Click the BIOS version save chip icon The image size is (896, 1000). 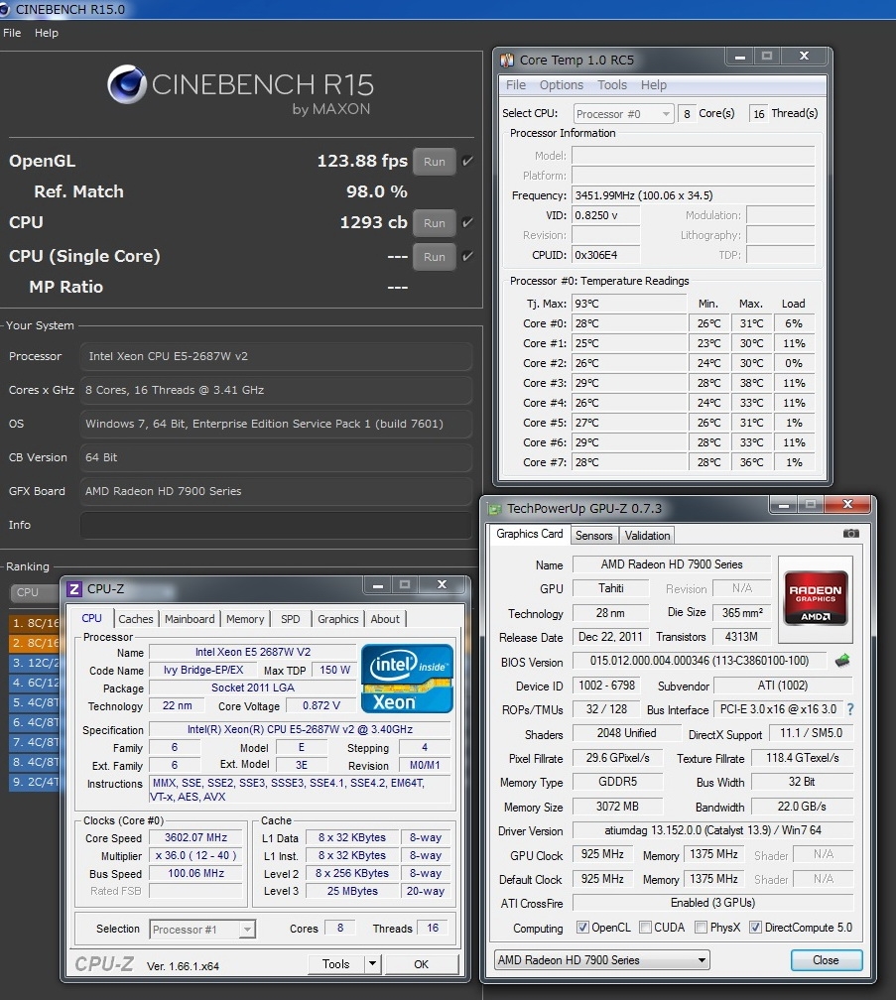coord(842,661)
